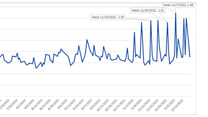Select the 11/15/2022 axis date label

click(144, 105)
